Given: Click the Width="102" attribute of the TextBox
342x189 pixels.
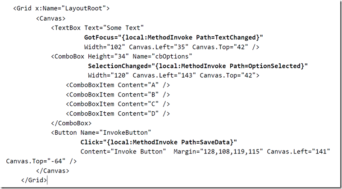Looking at the screenshot, I should click(105, 47).
